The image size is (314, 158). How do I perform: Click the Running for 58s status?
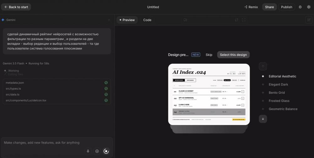click(x=39, y=64)
